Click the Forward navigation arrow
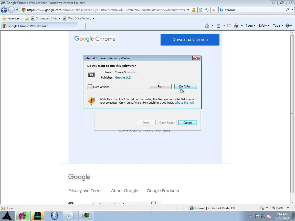 pos(11,10)
